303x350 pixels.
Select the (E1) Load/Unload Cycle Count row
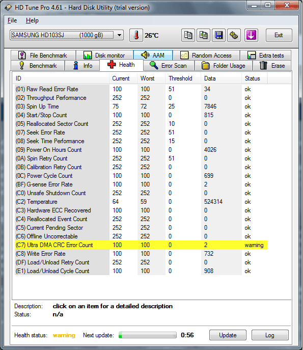(x=141, y=271)
